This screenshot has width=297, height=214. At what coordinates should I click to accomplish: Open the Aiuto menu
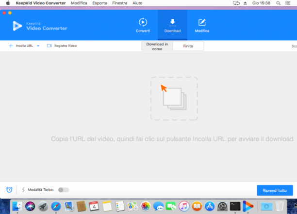click(137, 3)
